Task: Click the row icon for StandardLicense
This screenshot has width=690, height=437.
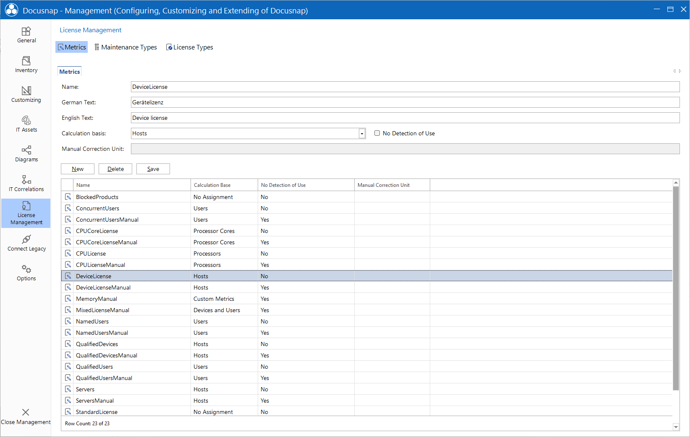Action: click(x=68, y=411)
